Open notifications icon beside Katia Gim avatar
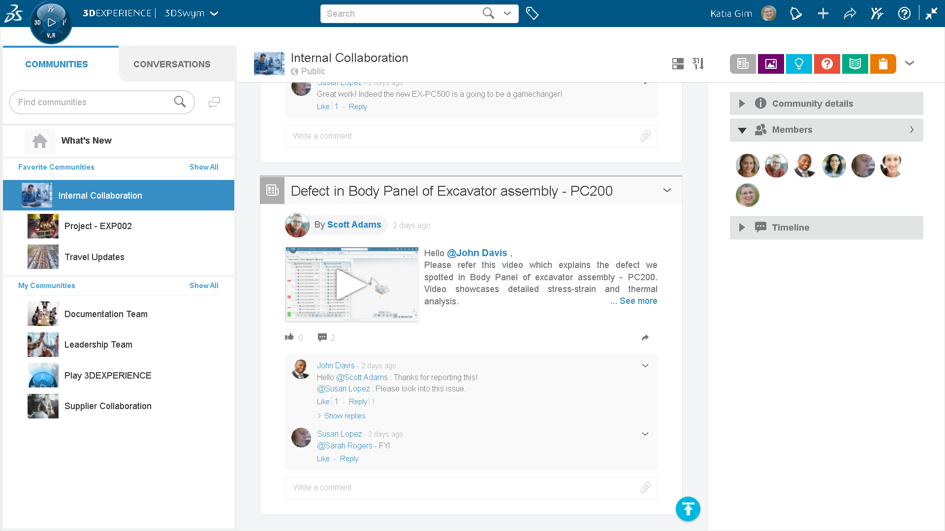The width and height of the screenshot is (945, 531). 796,13
